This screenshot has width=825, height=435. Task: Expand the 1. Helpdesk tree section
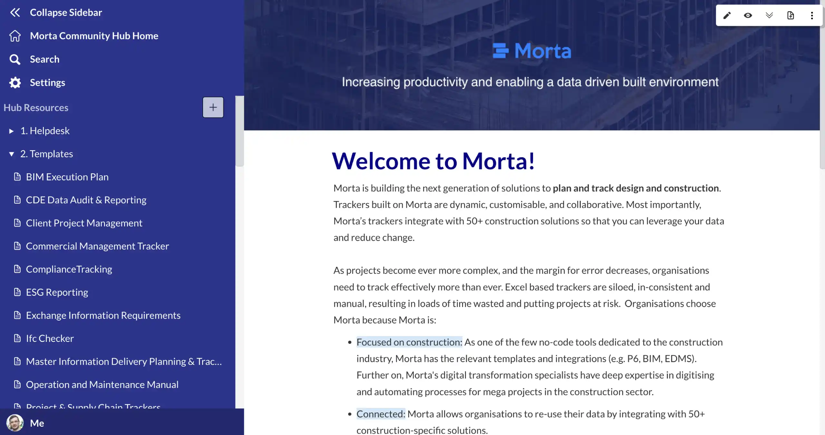coord(11,131)
